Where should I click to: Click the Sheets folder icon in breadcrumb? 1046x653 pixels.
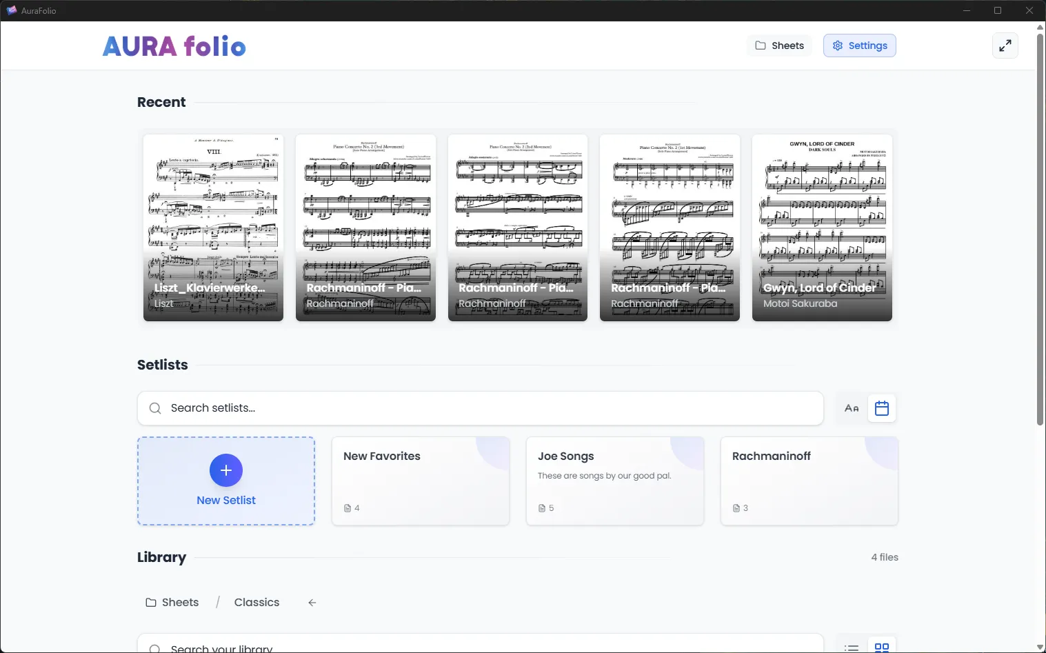(150, 602)
